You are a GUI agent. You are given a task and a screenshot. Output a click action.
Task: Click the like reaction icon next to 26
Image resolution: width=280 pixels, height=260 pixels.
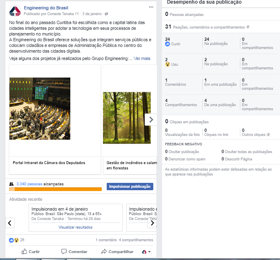(x=11, y=240)
